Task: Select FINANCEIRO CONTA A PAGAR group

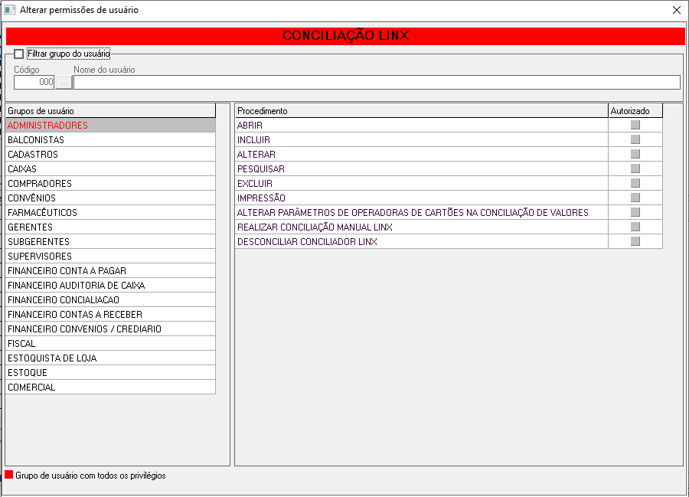Action: (x=110, y=270)
